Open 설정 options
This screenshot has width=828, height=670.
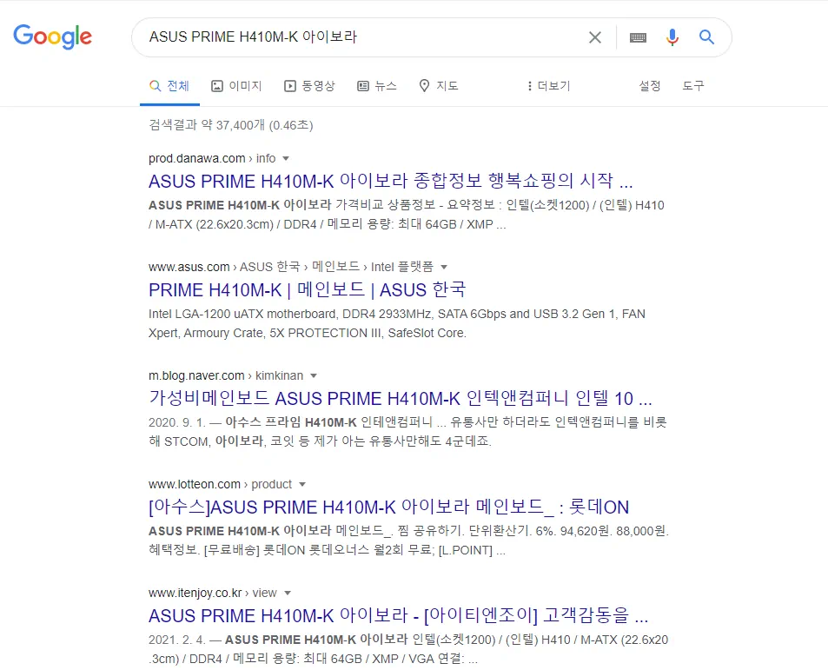(650, 86)
